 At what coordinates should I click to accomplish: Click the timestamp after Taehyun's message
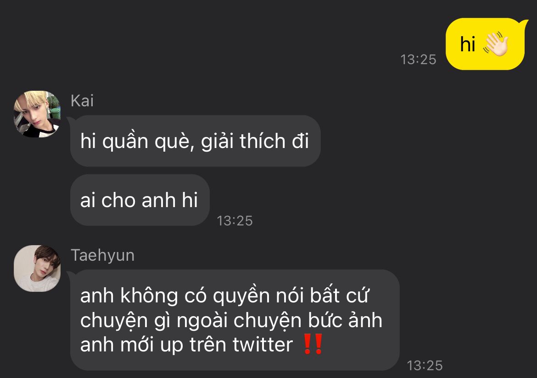425,366
